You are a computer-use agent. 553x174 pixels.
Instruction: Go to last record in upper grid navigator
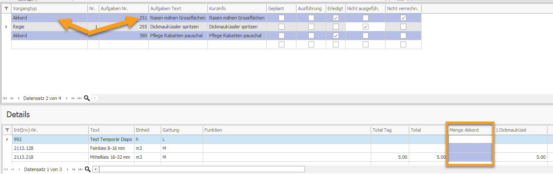80,98
